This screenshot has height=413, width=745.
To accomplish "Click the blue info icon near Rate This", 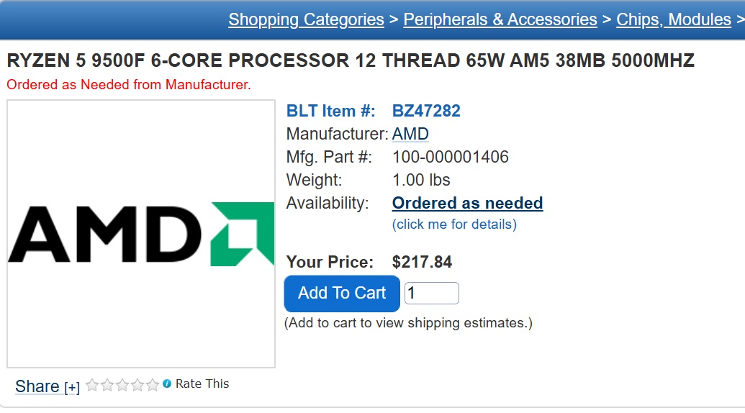I will [167, 383].
